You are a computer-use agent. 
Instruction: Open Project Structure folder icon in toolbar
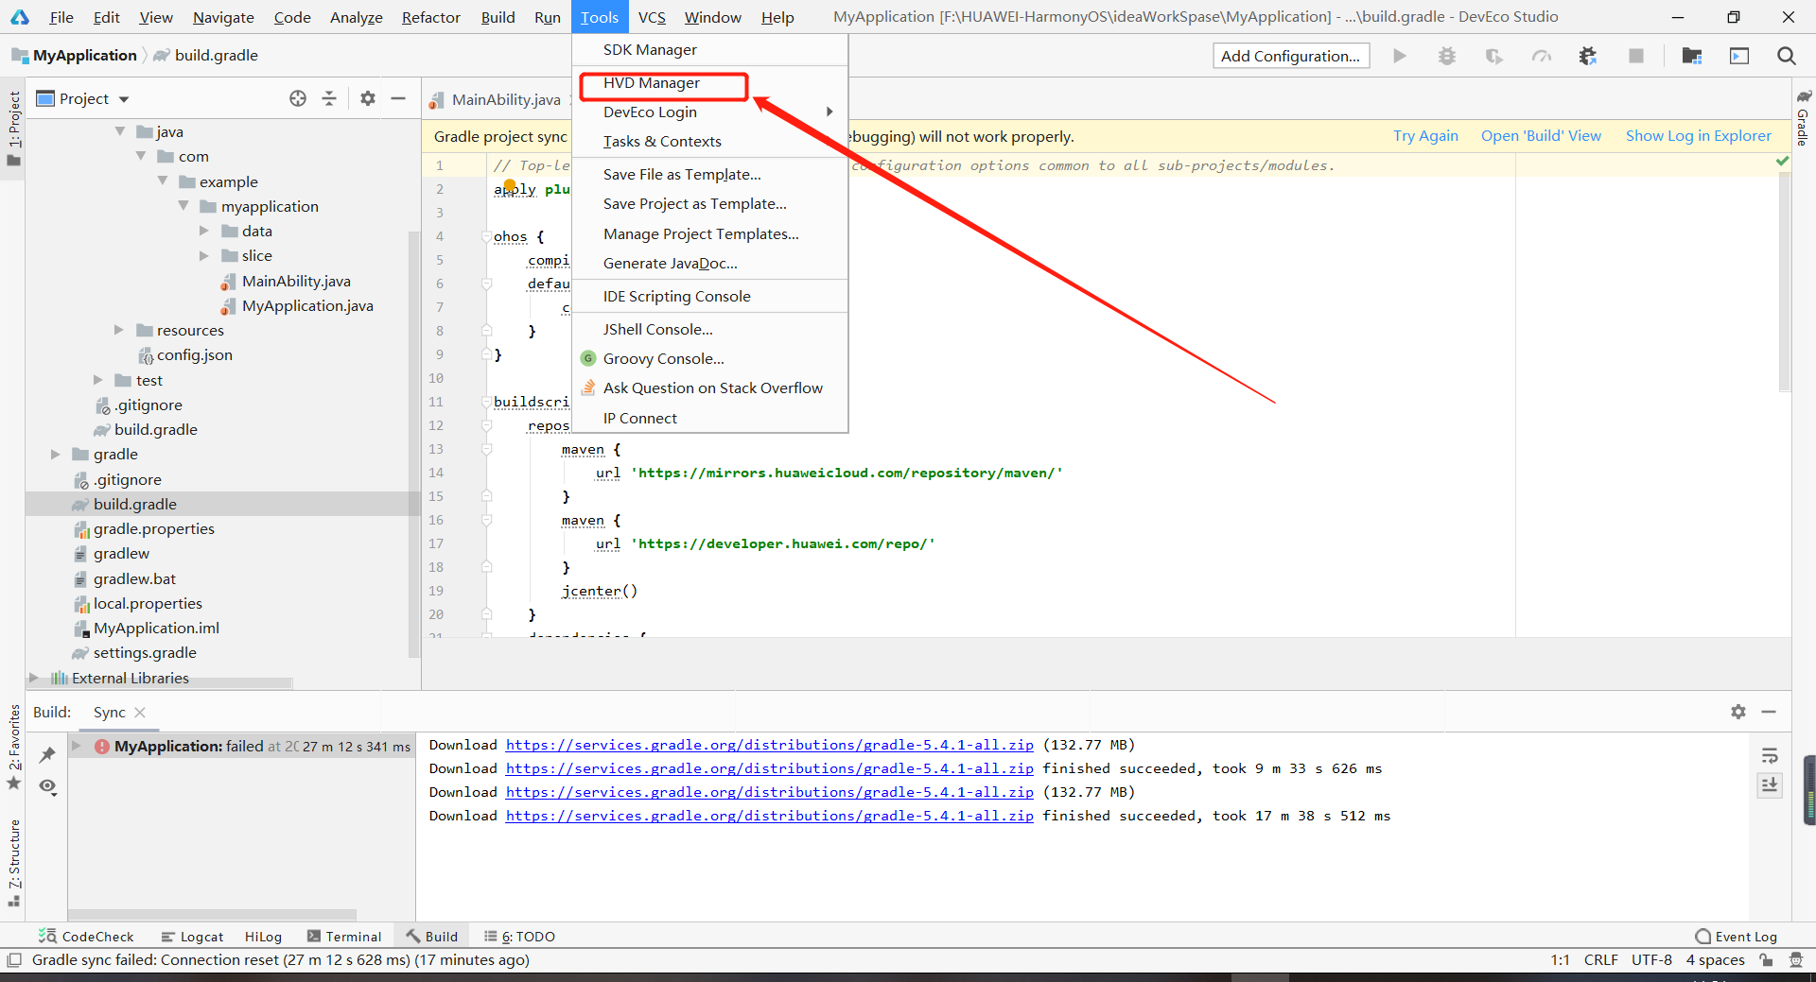click(1692, 56)
